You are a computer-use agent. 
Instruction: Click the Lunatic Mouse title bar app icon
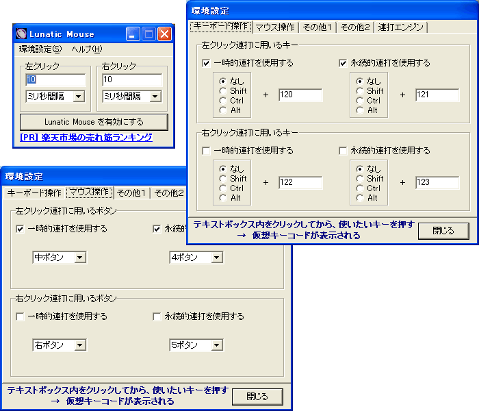(21, 34)
